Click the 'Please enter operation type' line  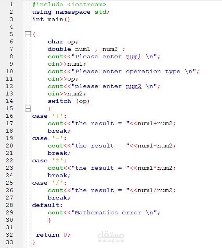[124, 72]
